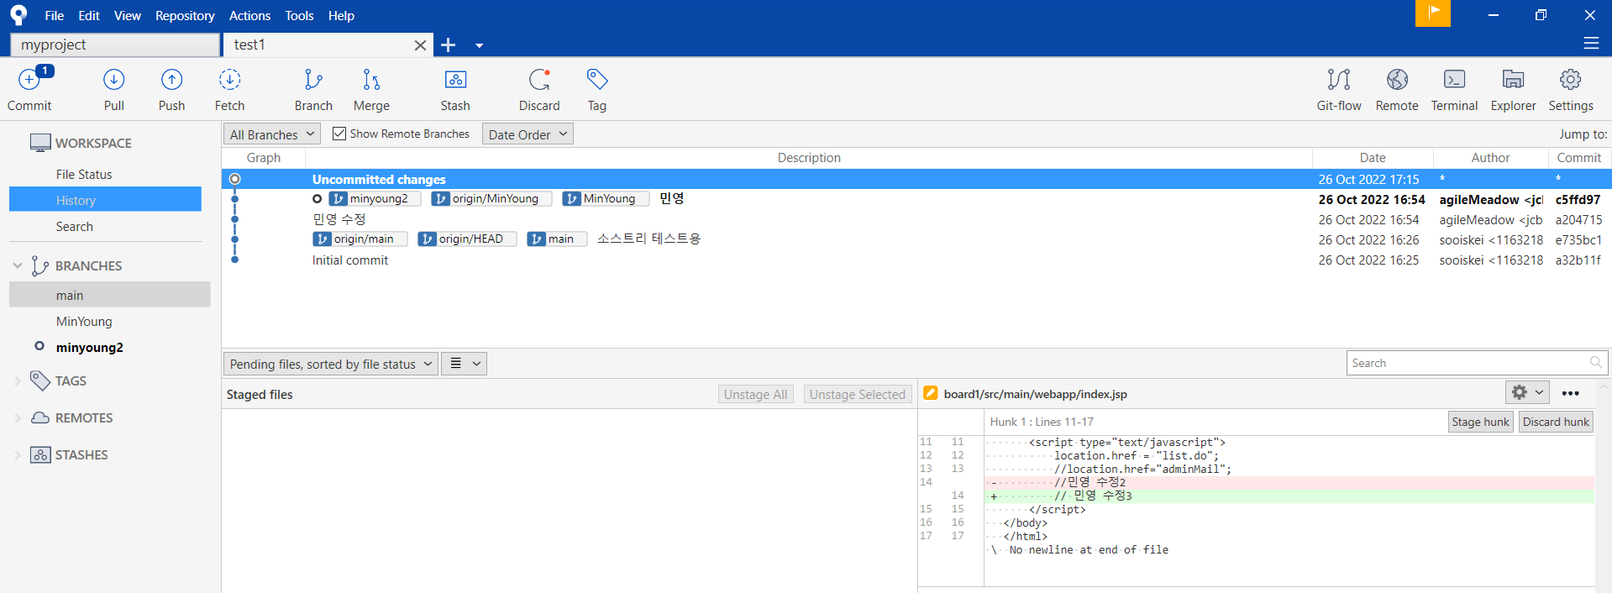
Task: Open the Tools menu
Action: (299, 15)
